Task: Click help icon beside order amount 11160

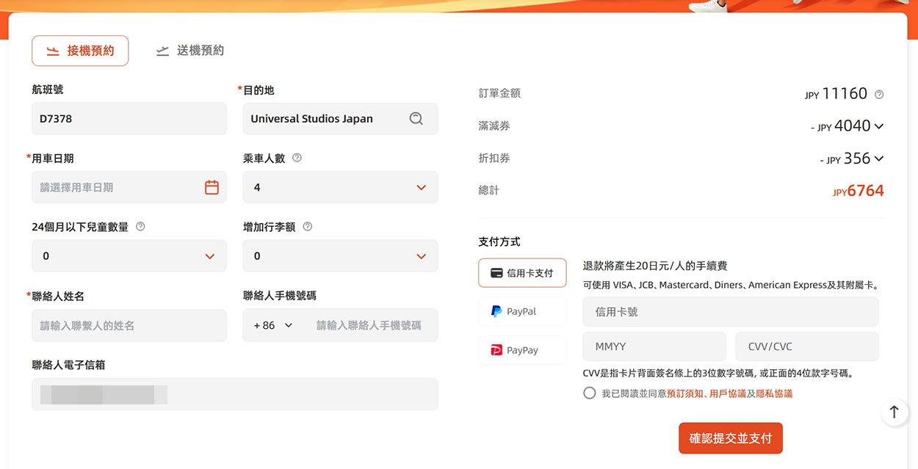Action: 879,95
